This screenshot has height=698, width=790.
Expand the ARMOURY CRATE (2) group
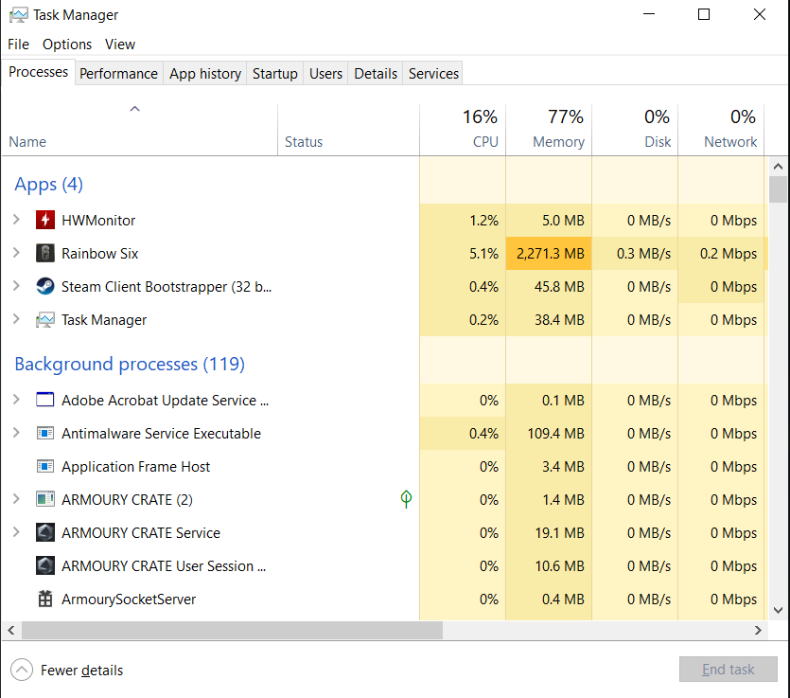click(16, 499)
